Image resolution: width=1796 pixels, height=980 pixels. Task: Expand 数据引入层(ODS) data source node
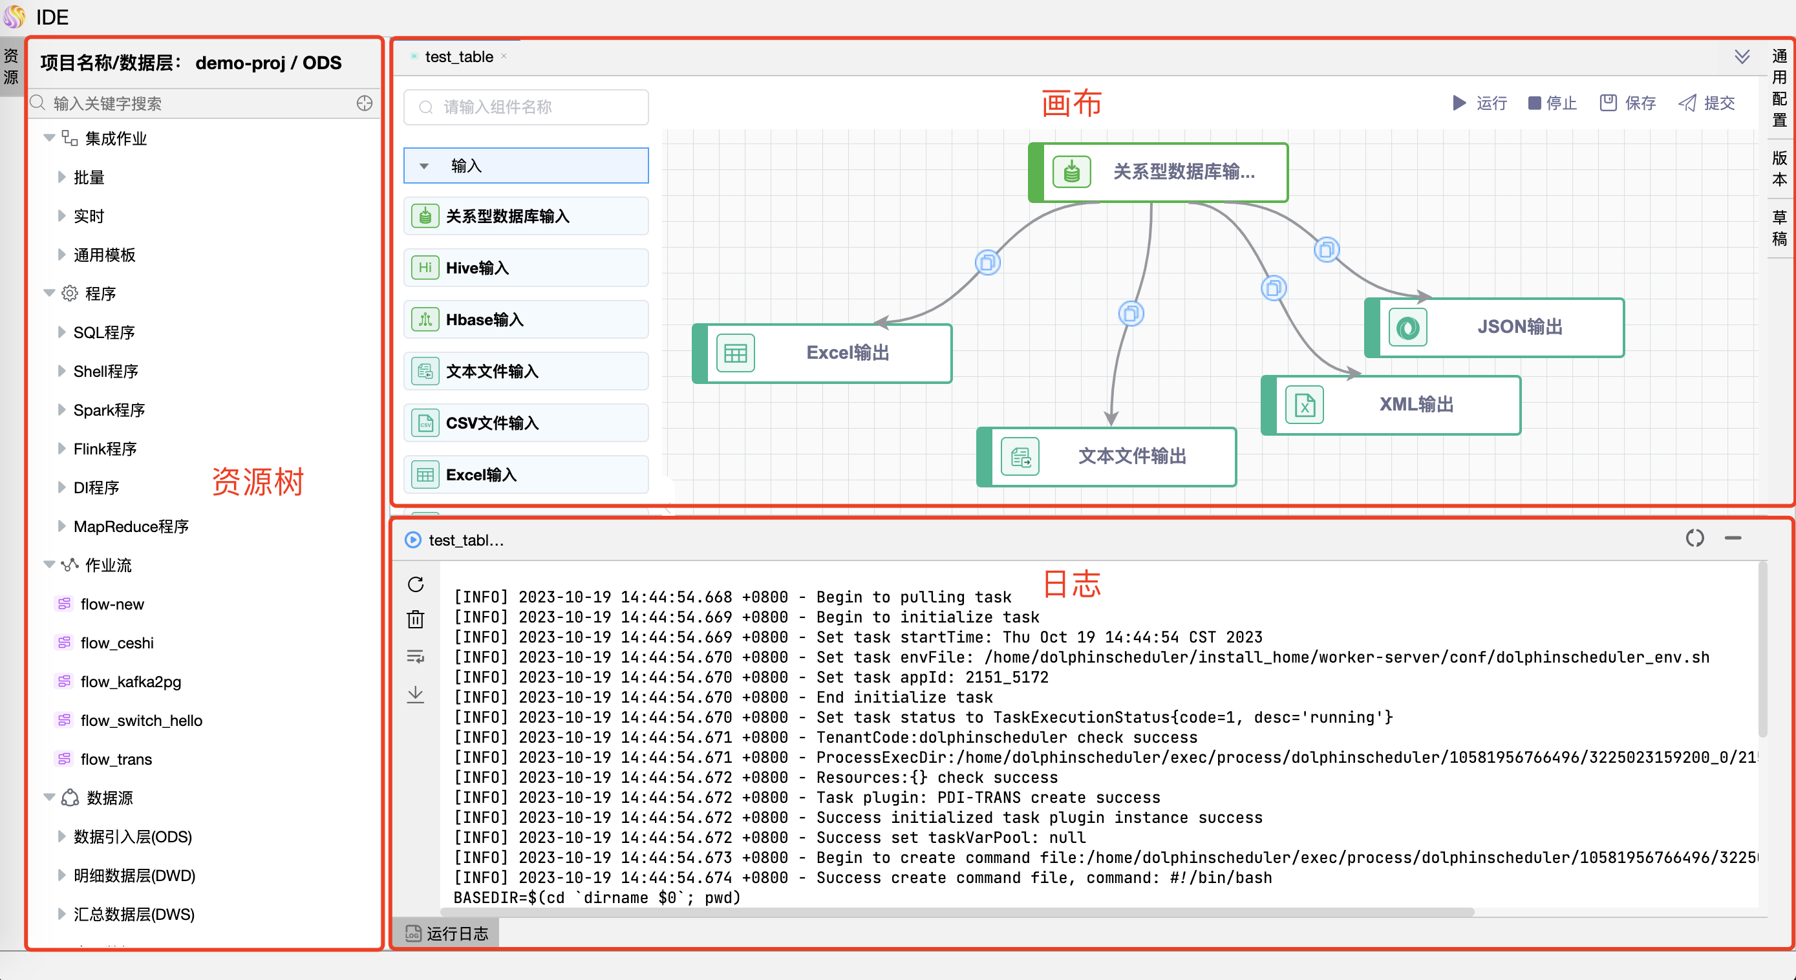point(61,836)
